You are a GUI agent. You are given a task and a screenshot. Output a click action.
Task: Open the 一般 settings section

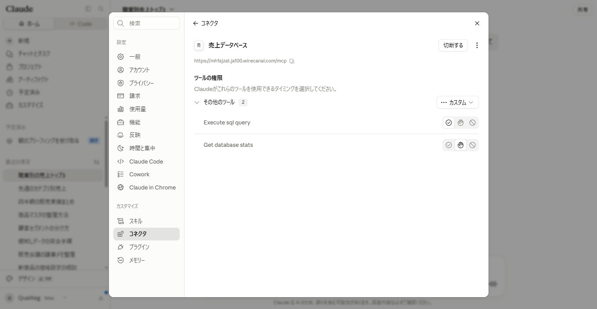[146, 57]
